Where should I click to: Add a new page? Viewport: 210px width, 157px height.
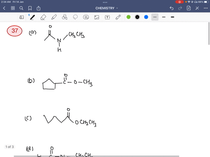pos(189,8)
